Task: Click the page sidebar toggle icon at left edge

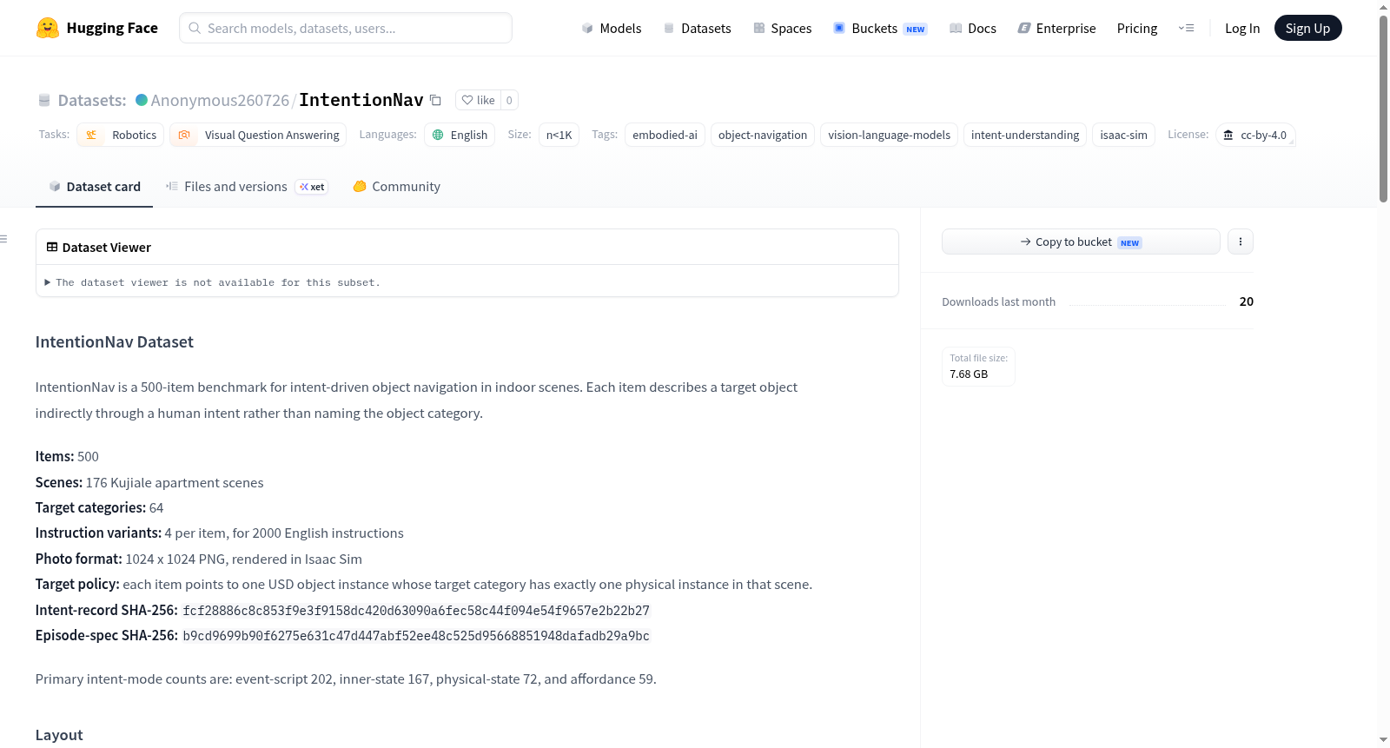Action: (3, 239)
